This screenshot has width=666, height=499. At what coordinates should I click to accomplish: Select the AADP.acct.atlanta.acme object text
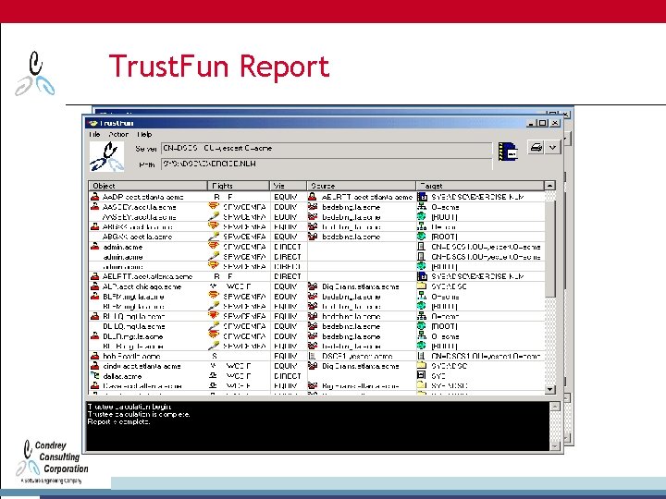click(143, 198)
